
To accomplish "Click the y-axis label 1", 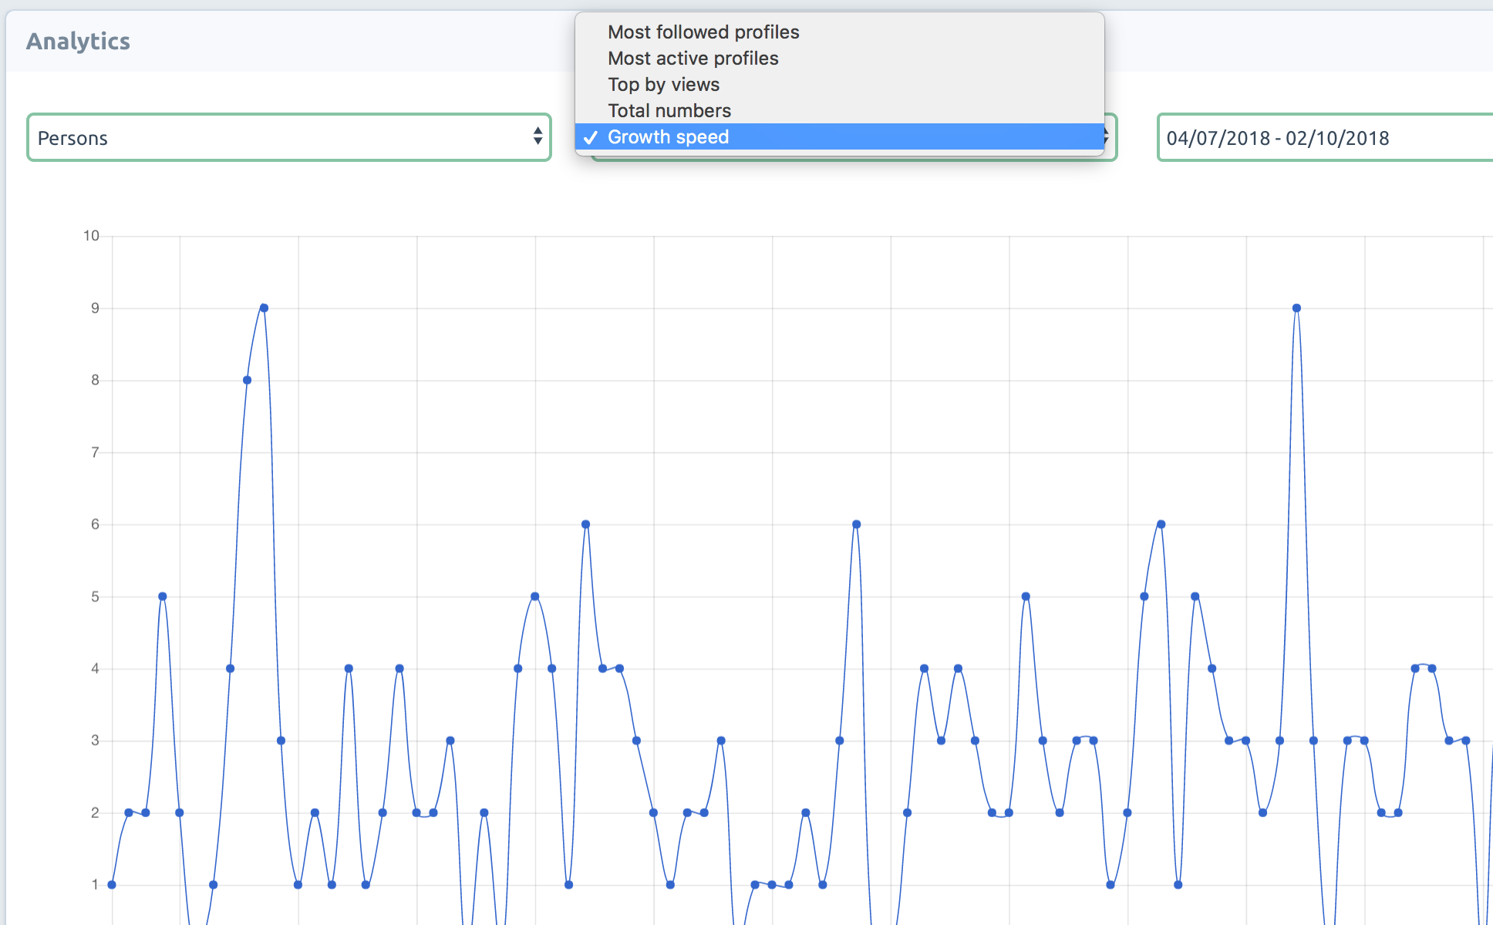I will pos(95,885).
